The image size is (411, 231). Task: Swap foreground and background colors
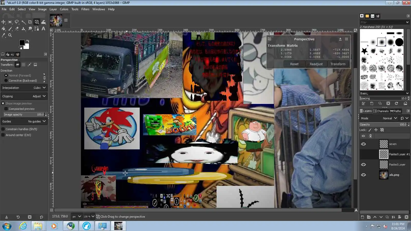coord(27,41)
